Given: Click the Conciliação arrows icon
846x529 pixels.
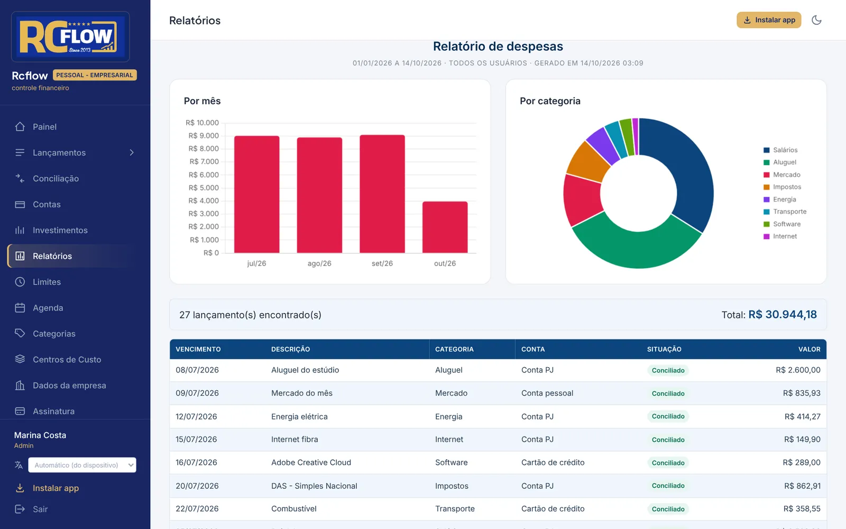Looking at the screenshot, I should [20, 179].
